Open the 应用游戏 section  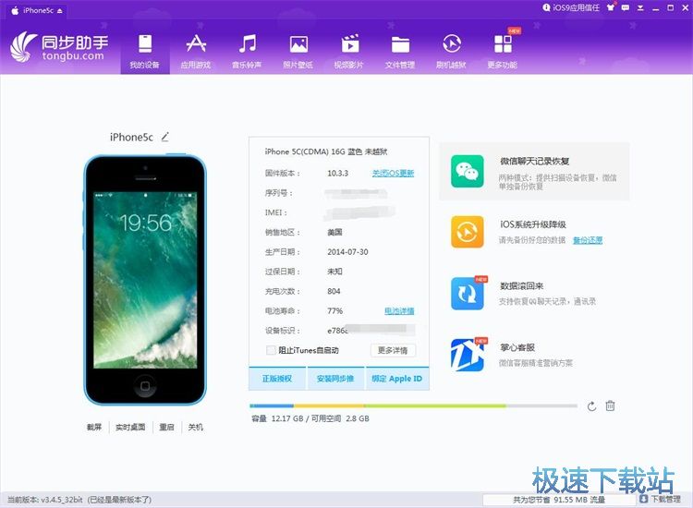[x=196, y=52]
